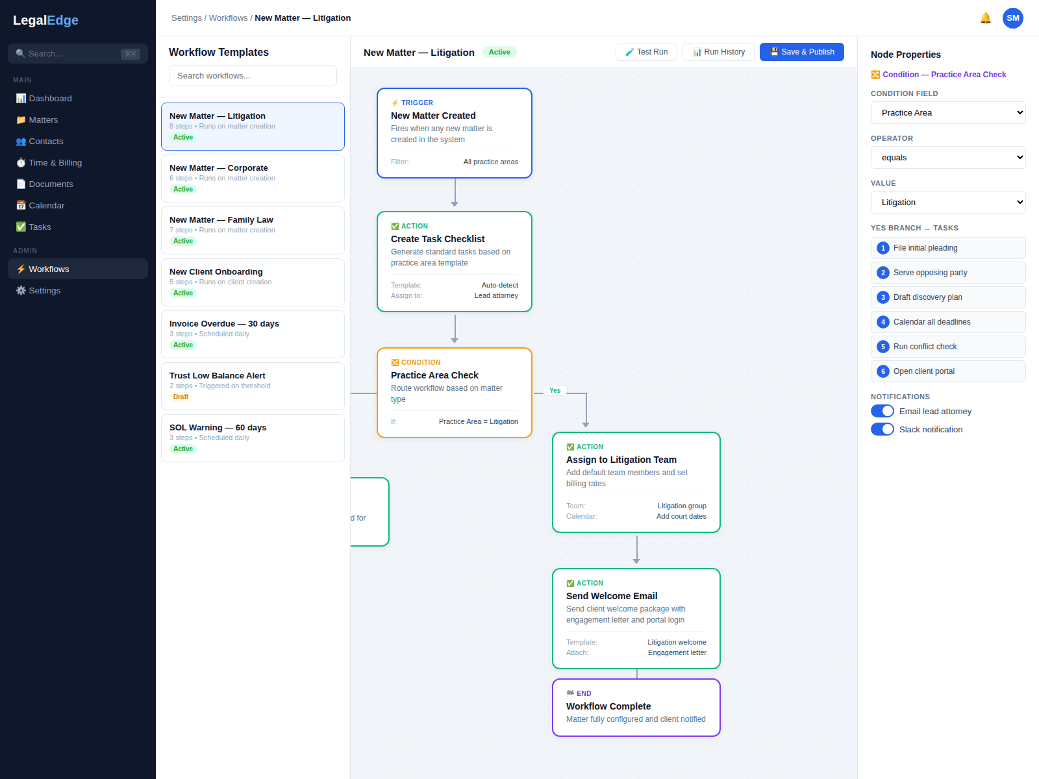1039x779 pixels.
Task: Select New Client Onboarding template
Action: point(253,282)
